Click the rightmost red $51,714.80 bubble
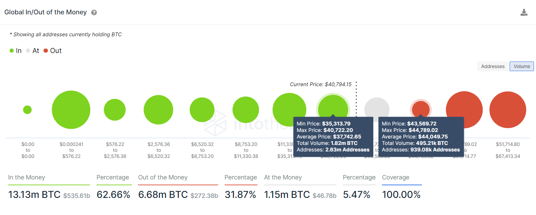 [508, 110]
